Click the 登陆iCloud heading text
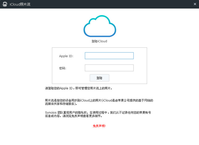The image size is (199, 145). [x=99, y=41]
